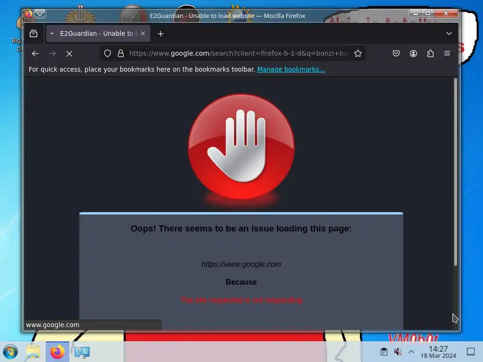Open the Firefox account menu
This screenshot has width=483, height=362.
pyautogui.click(x=413, y=53)
